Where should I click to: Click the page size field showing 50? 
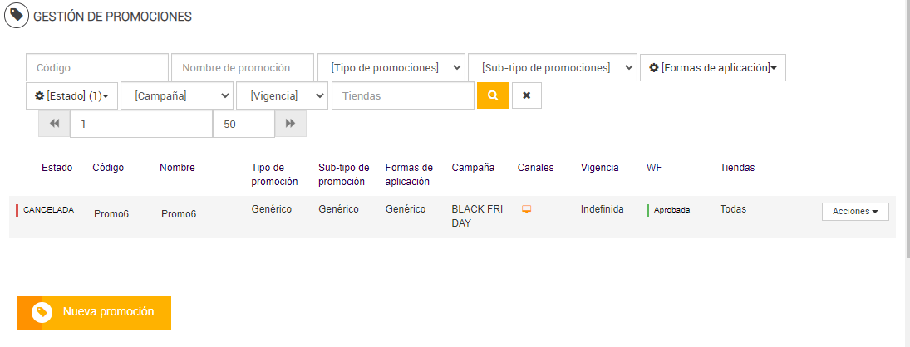pyautogui.click(x=243, y=124)
